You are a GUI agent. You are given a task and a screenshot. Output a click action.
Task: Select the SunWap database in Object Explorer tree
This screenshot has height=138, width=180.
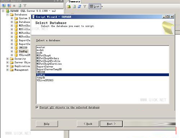click(23, 51)
